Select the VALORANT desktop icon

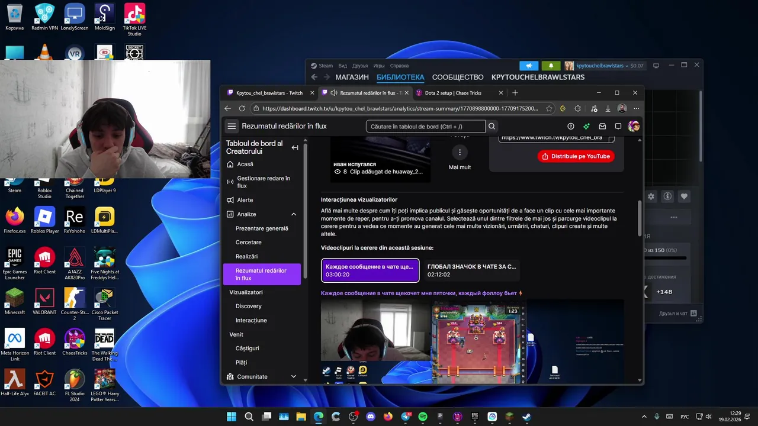pyautogui.click(x=44, y=302)
